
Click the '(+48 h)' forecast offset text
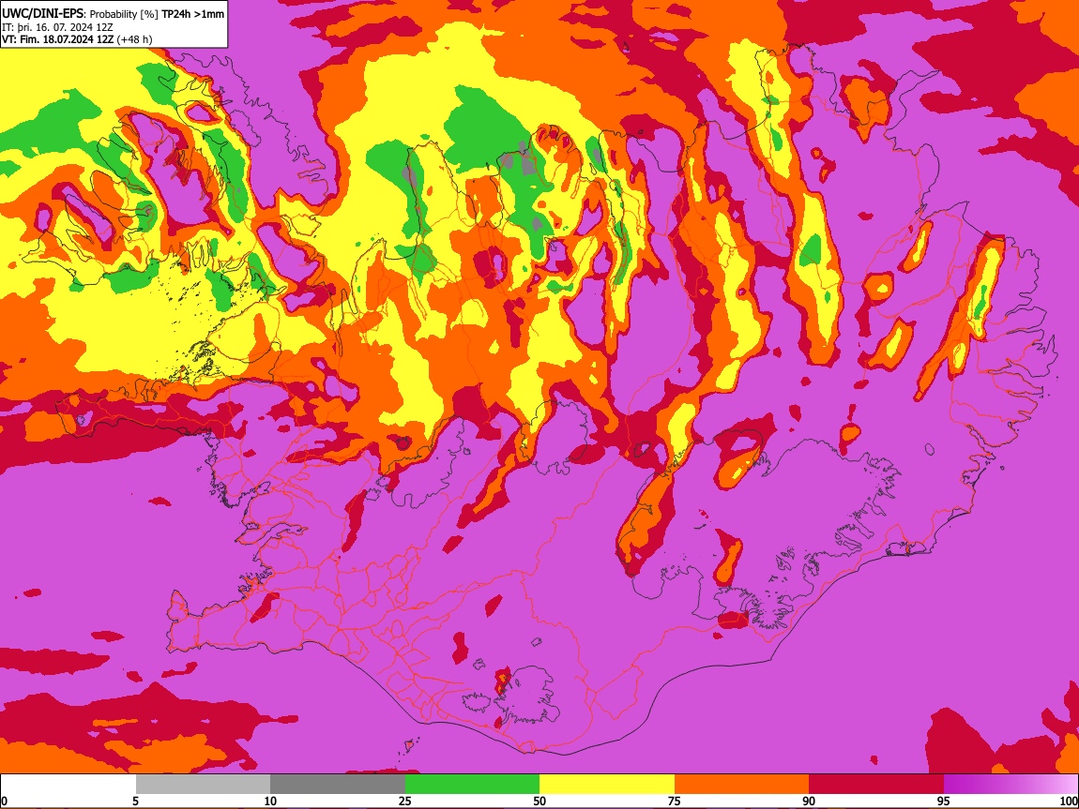pos(134,39)
